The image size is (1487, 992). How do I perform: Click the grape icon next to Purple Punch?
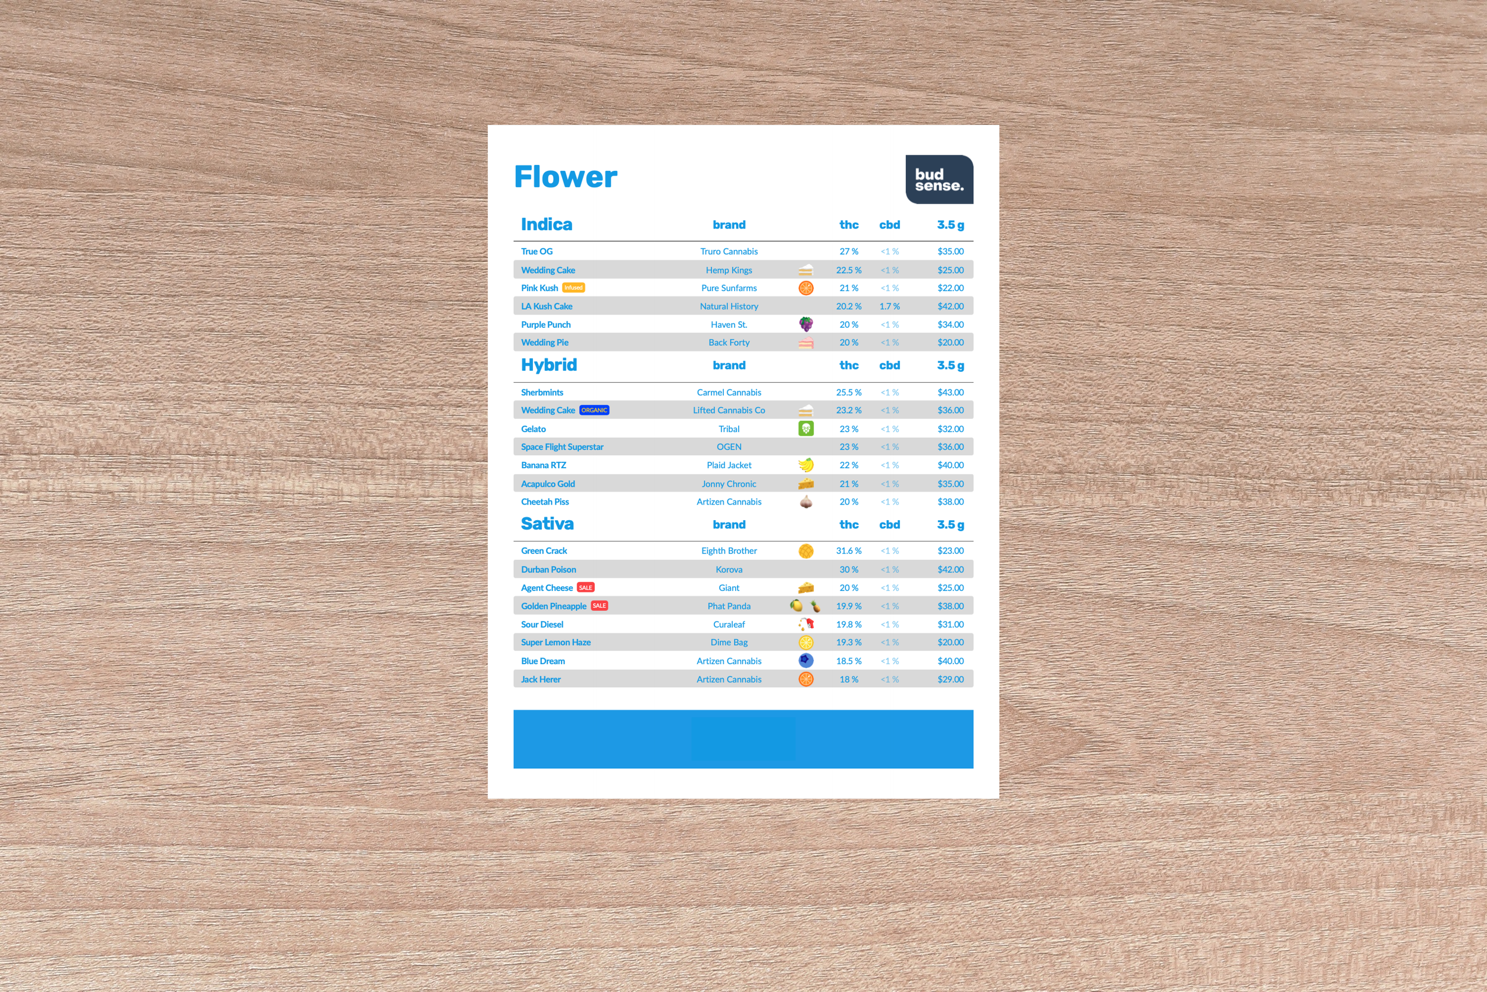click(804, 324)
